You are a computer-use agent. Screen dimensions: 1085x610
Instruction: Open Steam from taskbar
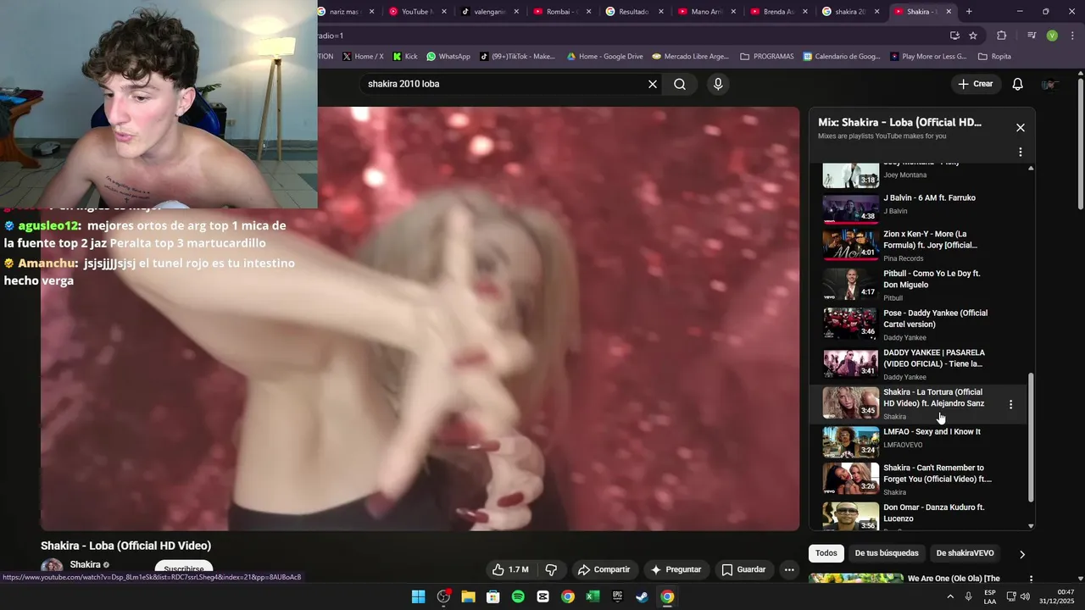tap(643, 596)
